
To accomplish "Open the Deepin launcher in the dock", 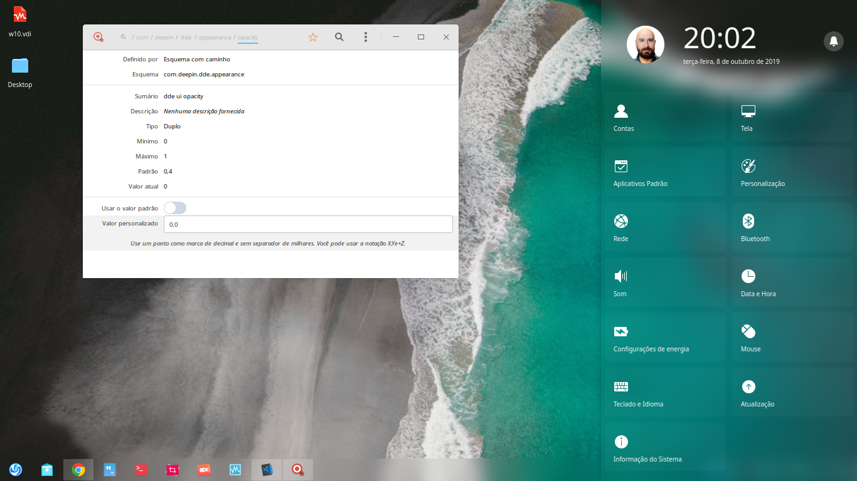I will pos(16,470).
